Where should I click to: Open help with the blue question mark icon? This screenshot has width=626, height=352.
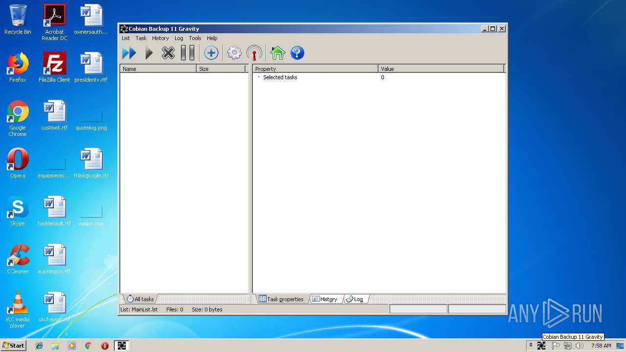pos(297,53)
